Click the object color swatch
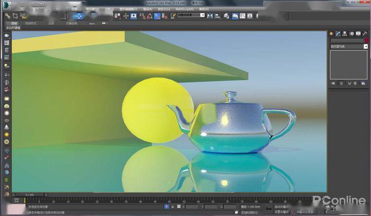 pyautogui.click(x=365, y=40)
